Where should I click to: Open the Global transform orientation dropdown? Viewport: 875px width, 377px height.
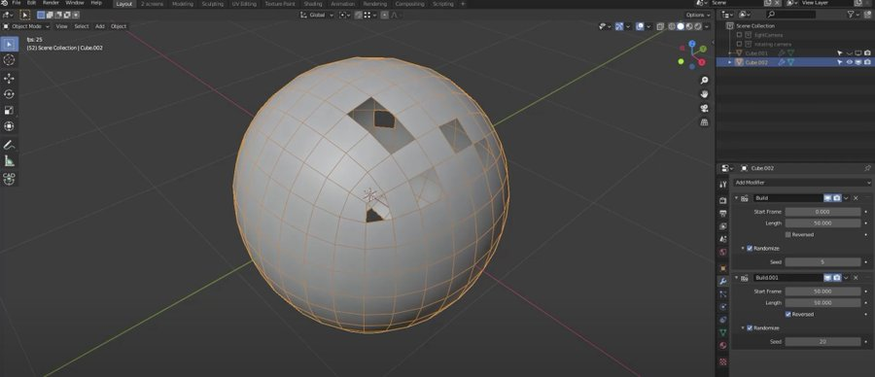coord(316,15)
